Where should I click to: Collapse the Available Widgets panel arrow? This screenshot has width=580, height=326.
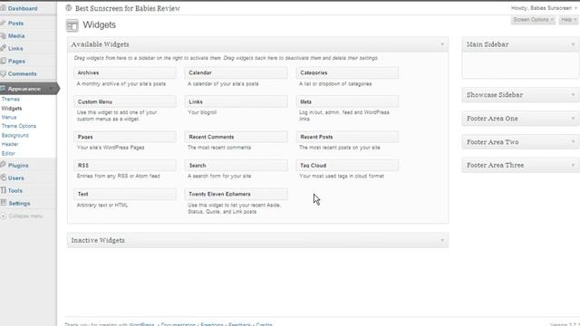(x=442, y=44)
